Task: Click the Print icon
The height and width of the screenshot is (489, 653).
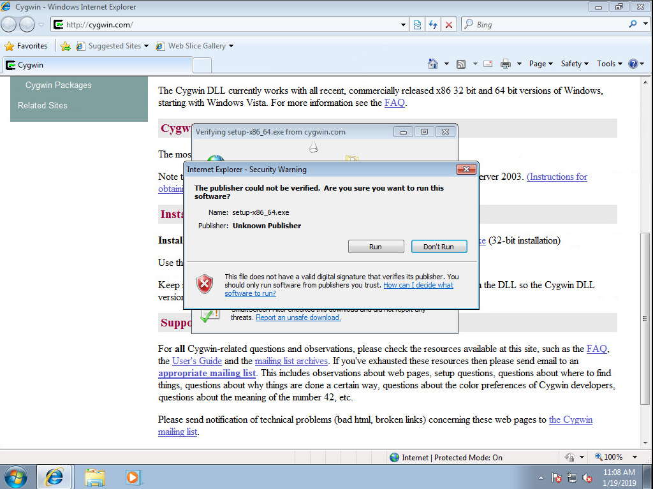Action: click(x=506, y=64)
